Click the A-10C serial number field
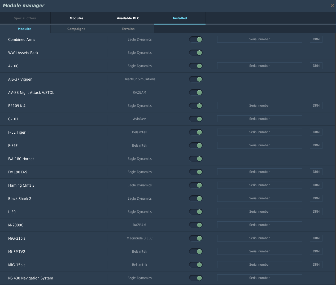Screen dimensions: 336x285 (259, 66)
